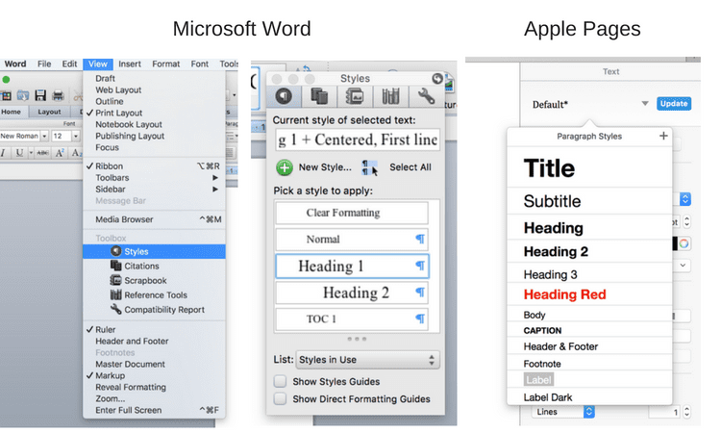This screenshot has width=721, height=433.
Task: Apply Underline formatting in Word ribbon
Action: (x=19, y=152)
